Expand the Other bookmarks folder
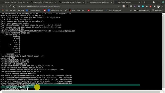The image size is (165, 93). pos(142,10)
